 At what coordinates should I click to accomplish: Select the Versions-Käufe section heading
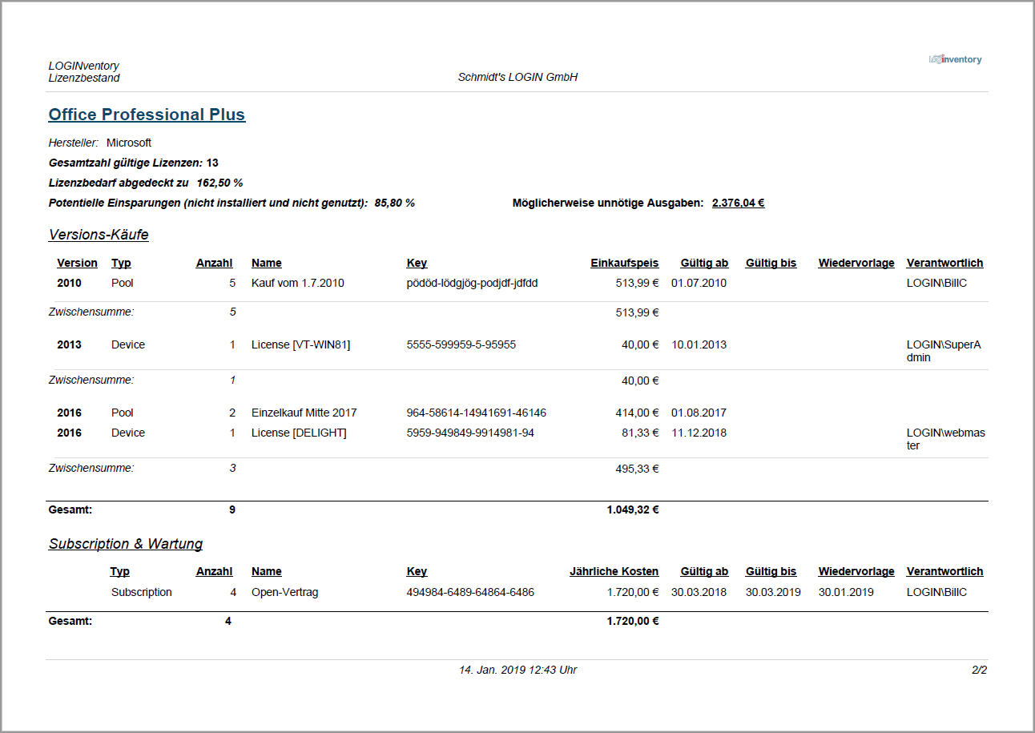(x=99, y=235)
